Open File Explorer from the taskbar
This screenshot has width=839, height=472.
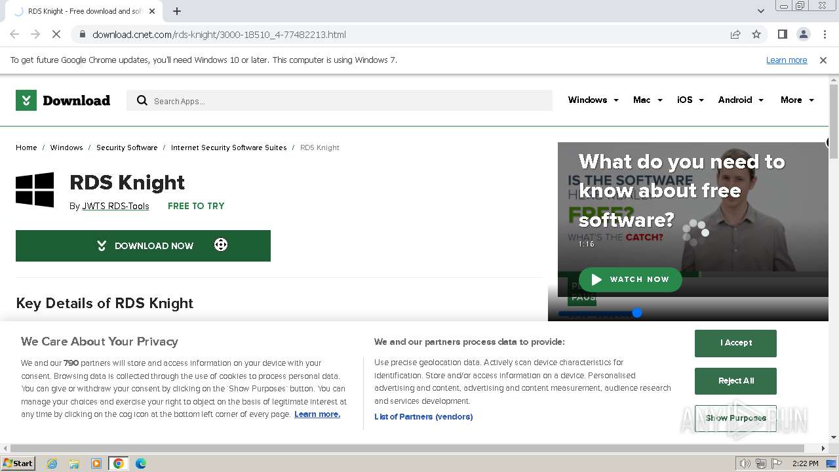pyautogui.click(x=74, y=463)
